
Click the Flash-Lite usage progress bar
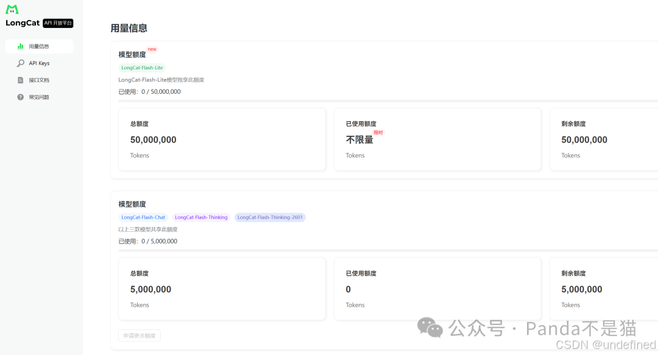(388, 100)
